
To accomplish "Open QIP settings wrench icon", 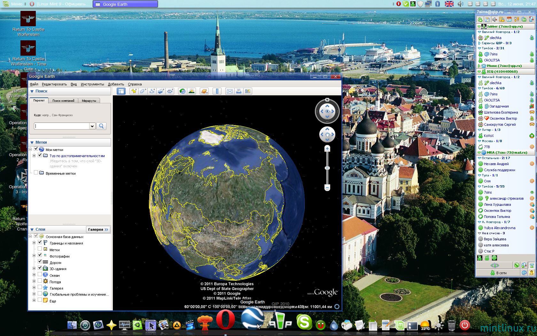I will 516,20.
